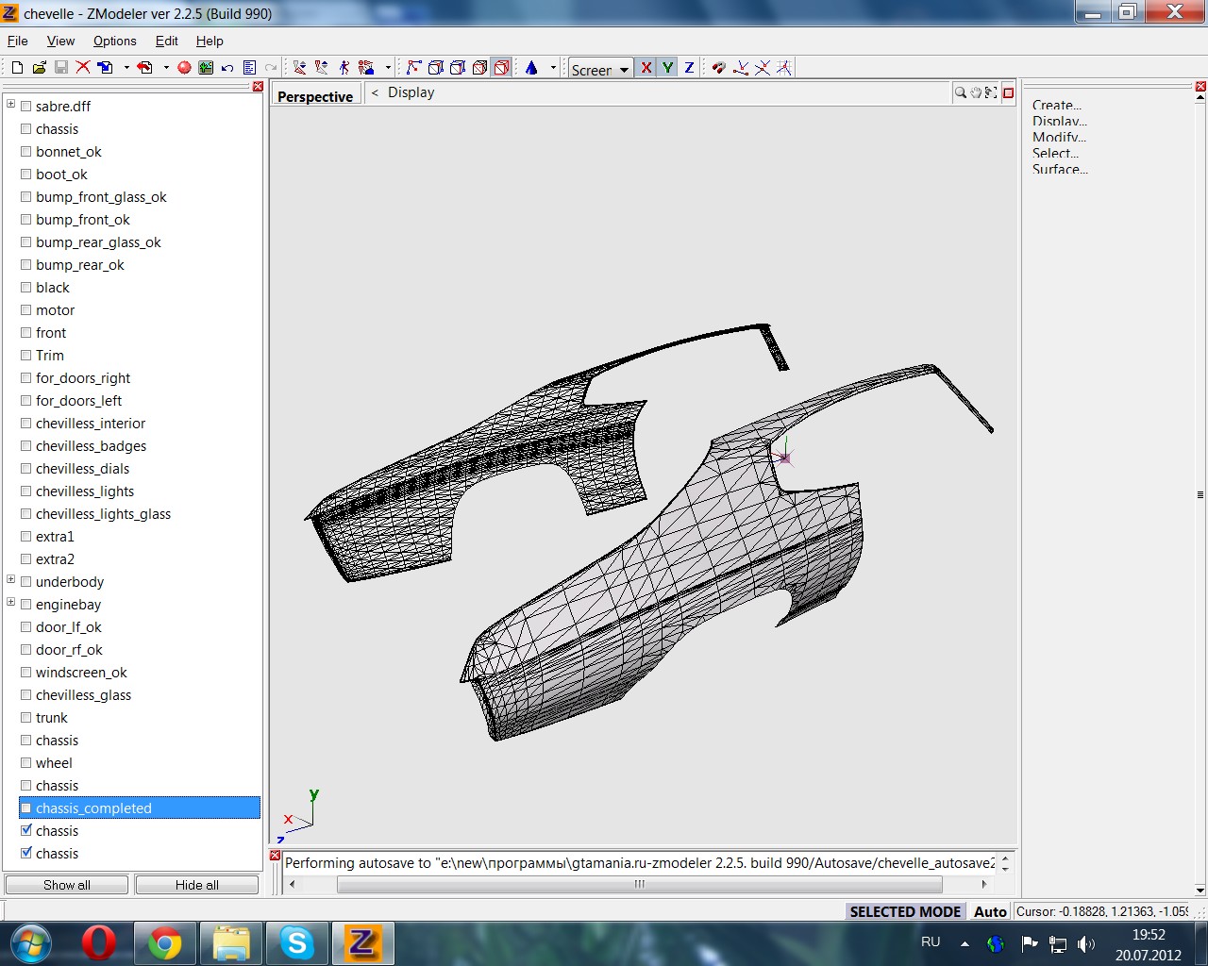This screenshot has height=966, width=1208.
Task: Click the Undo arrow icon
Action: click(227, 67)
